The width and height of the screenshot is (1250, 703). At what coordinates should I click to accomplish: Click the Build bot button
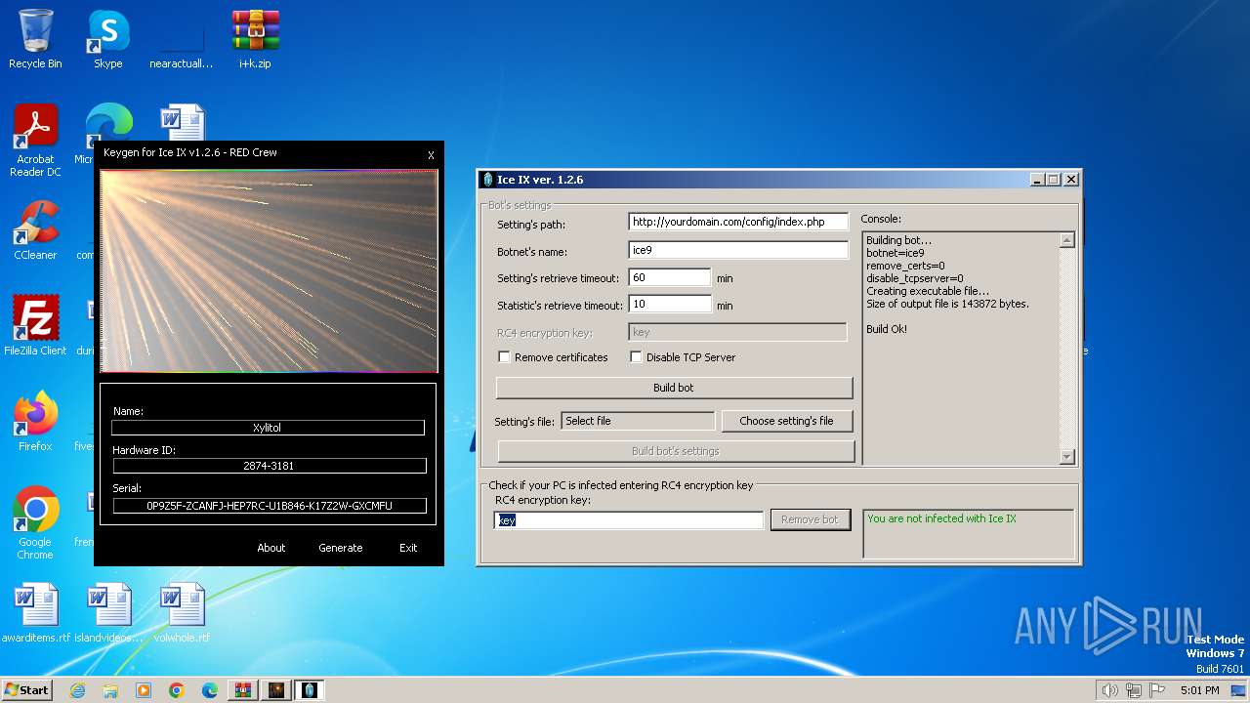[x=674, y=388]
